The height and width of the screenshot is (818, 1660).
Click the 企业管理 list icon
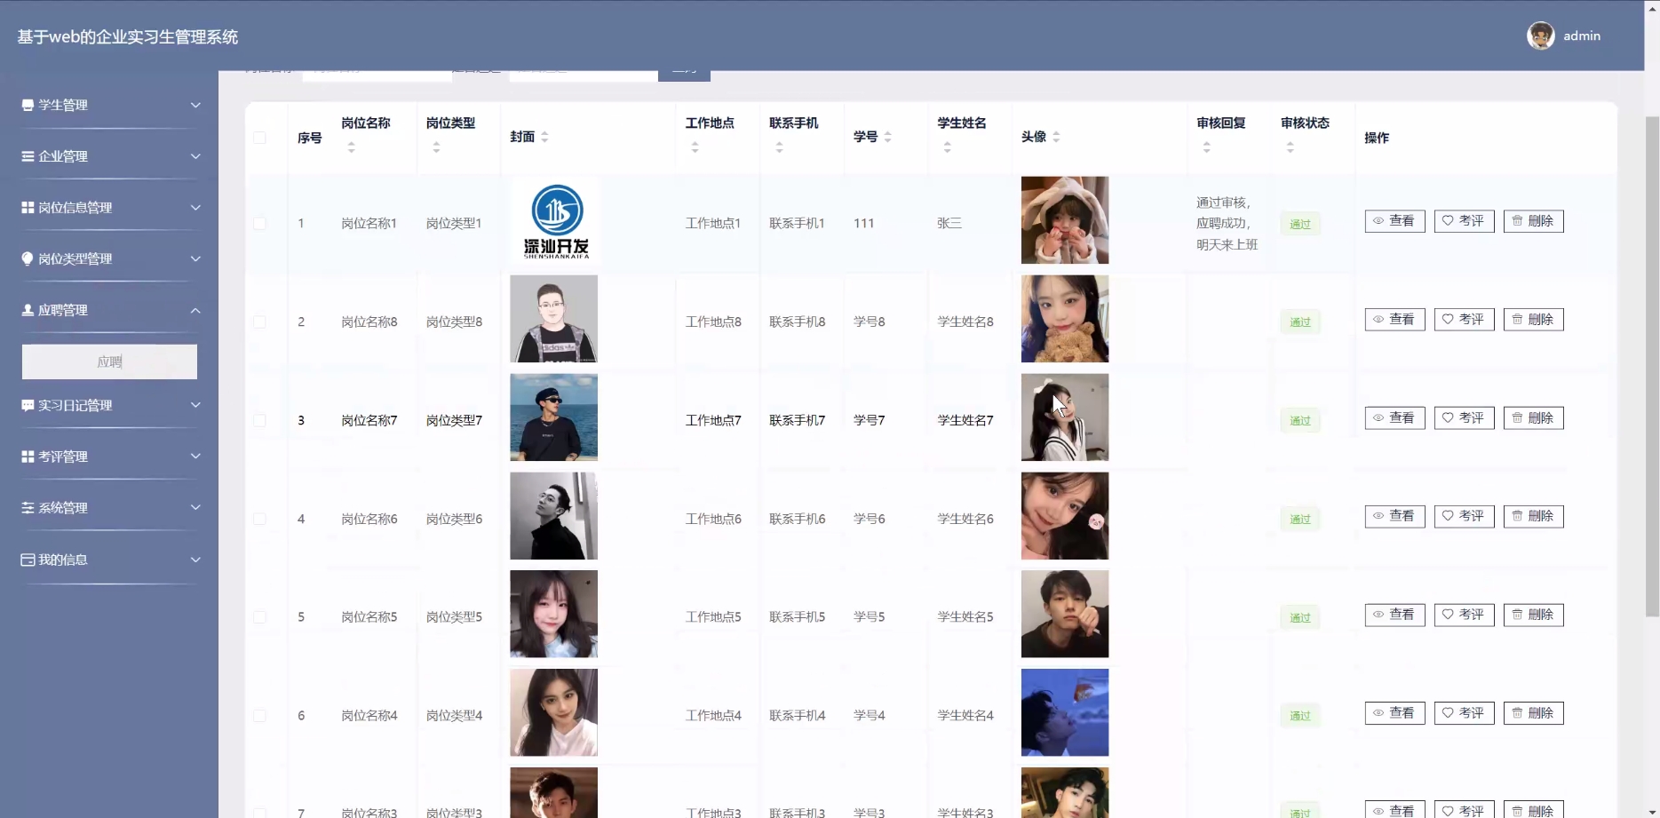pyautogui.click(x=28, y=156)
